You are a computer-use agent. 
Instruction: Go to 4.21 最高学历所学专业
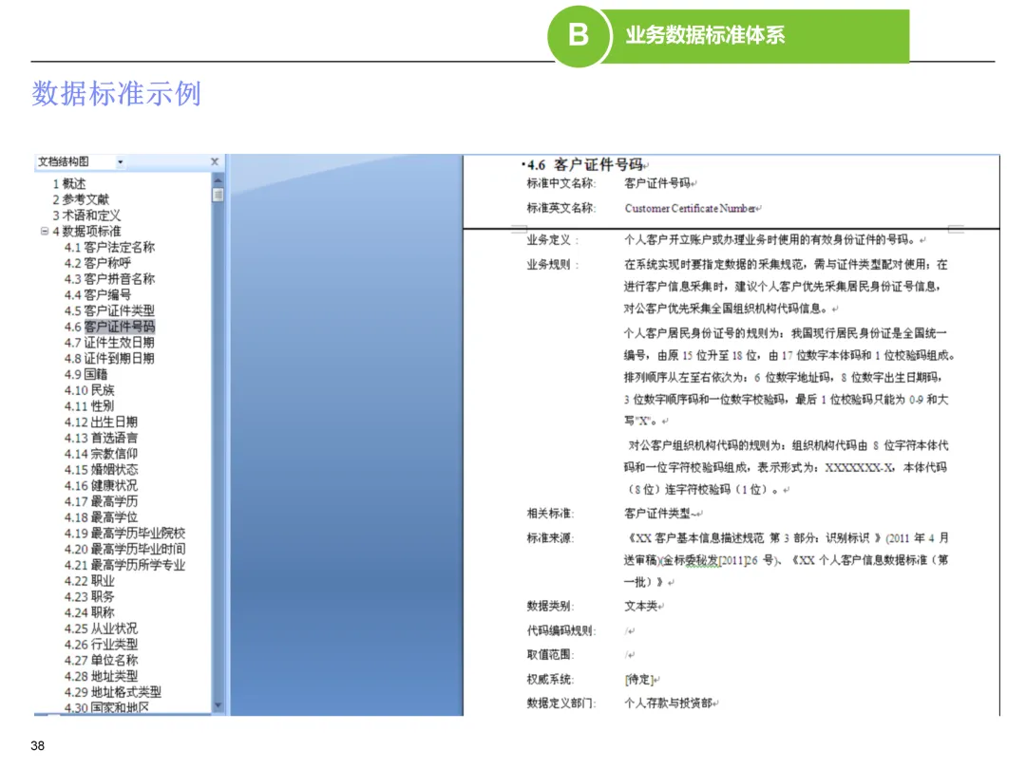point(125,564)
